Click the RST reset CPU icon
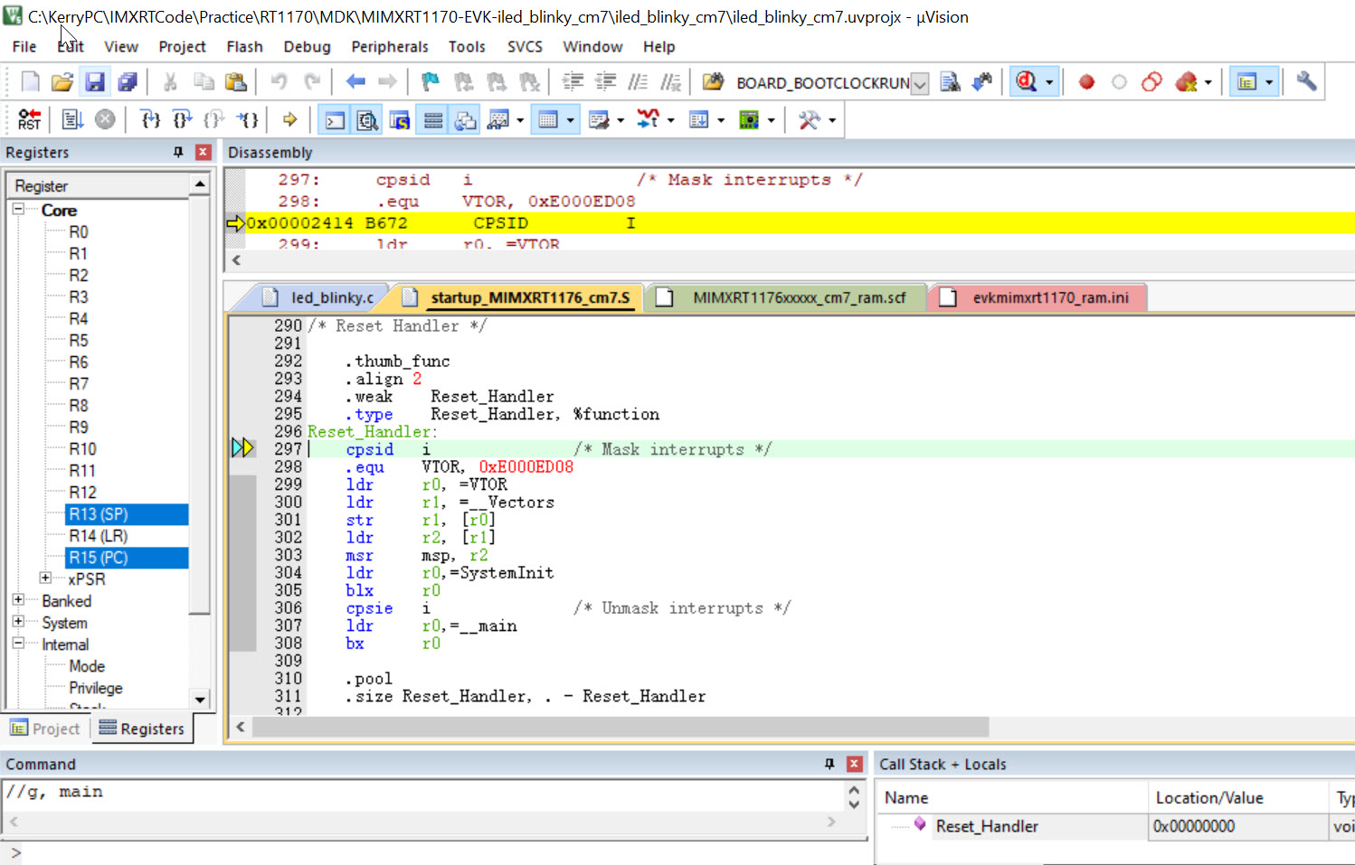The image size is (1355, 865). [x=29, y=119]
